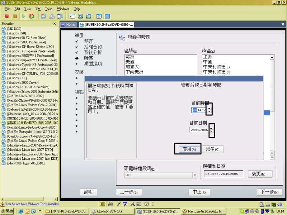Screen dimensions: 287x215
Task: Select [Windows 2000 Server] favorite
Action: (23, 82)
